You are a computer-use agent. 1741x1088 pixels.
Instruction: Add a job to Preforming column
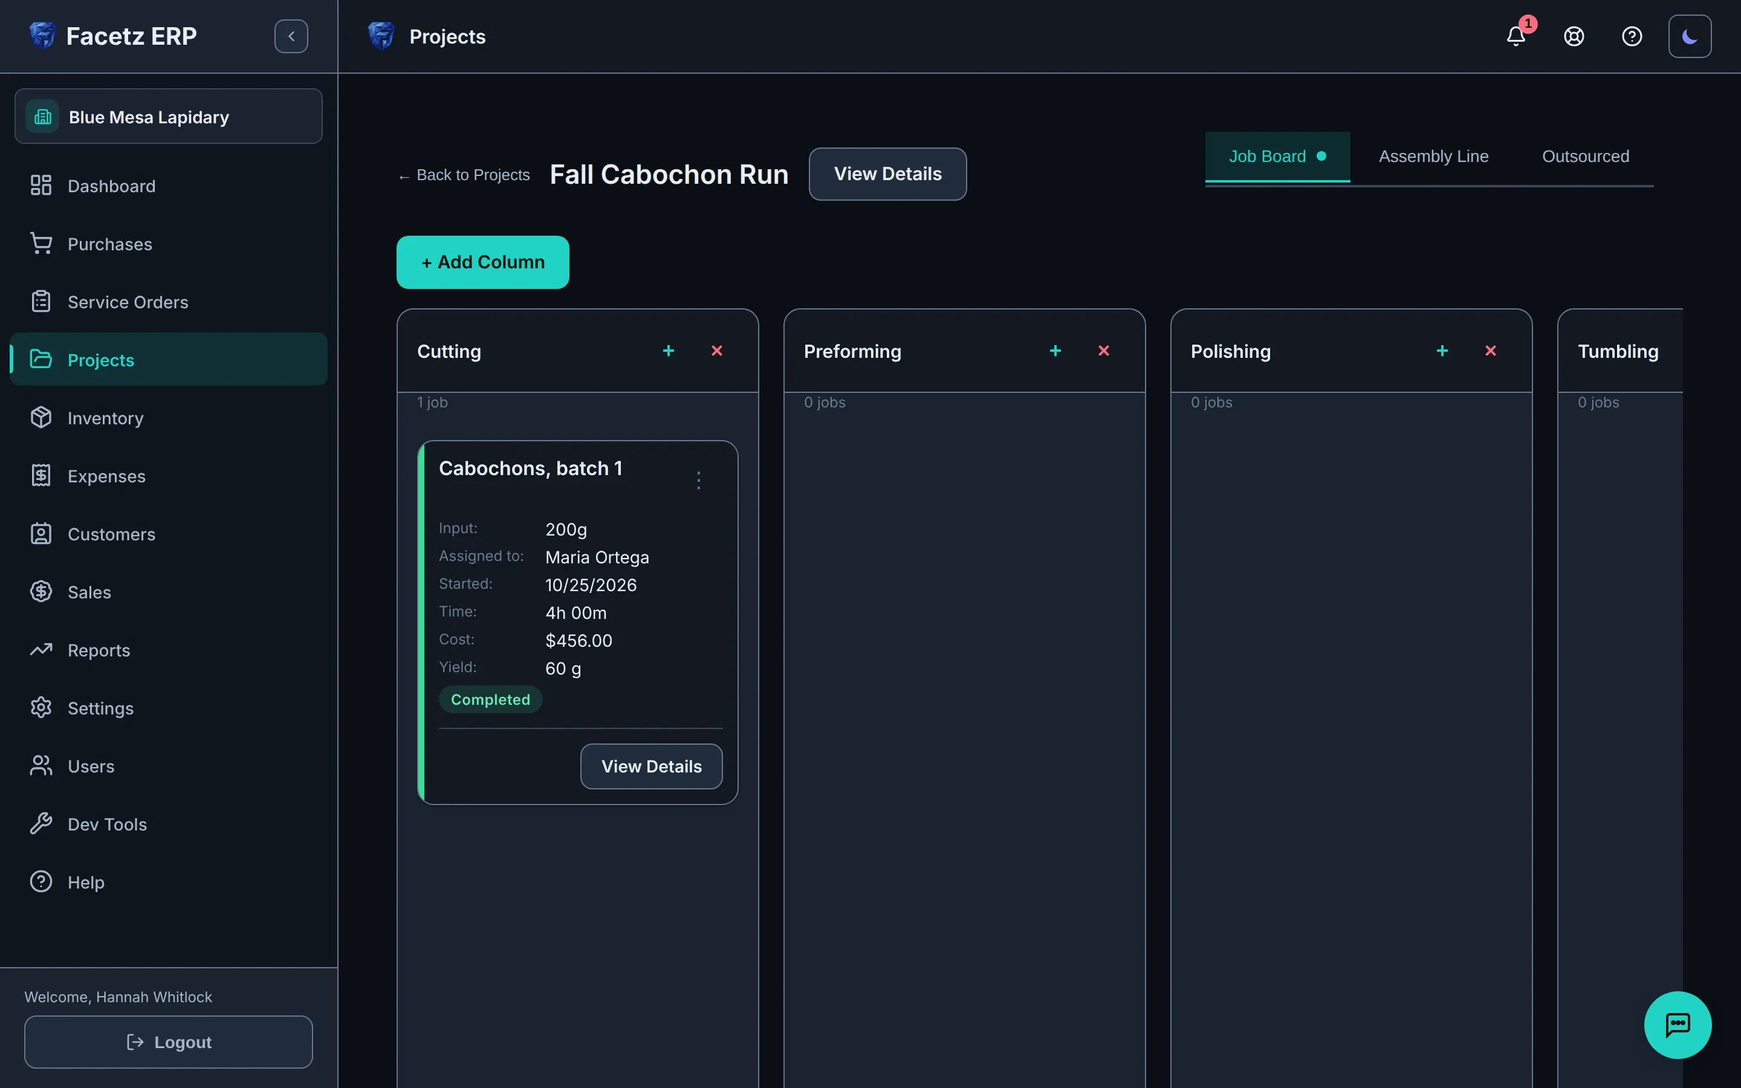(1055, 351)
